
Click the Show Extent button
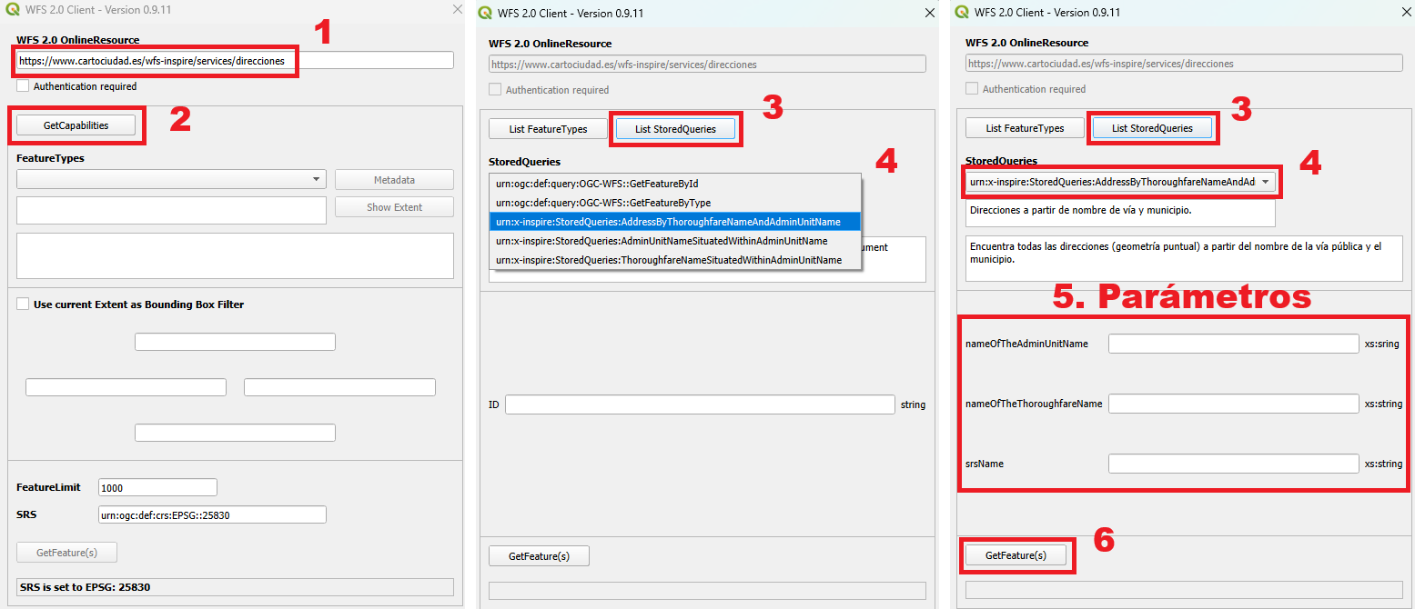point(393,206)
